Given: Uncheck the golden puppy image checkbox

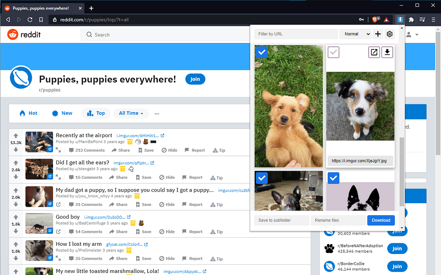Looking at the screenshot, I should click(x=261, y=52).
